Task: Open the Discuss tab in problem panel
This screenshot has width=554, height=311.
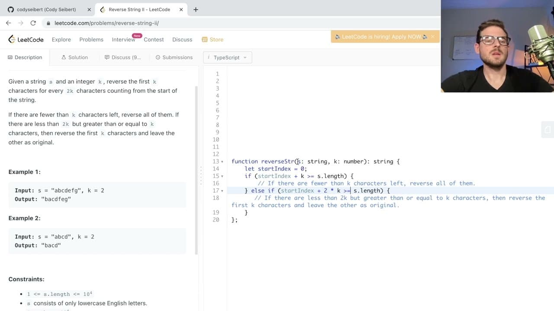Action: click(x=122, y=57)
